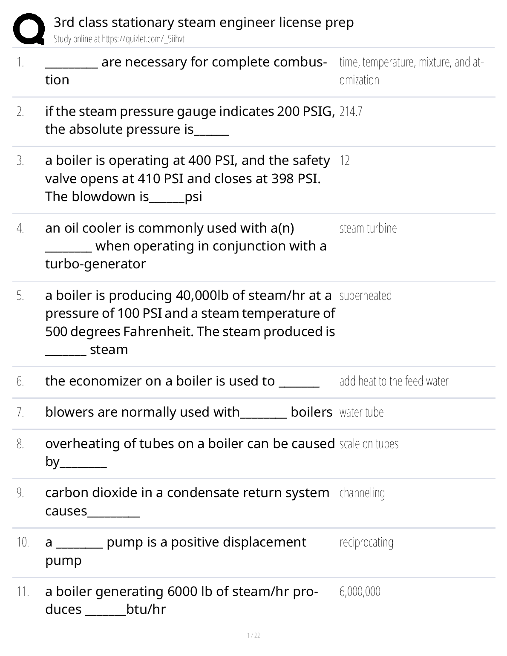Click the answer '214.7'

coord(351,112)
